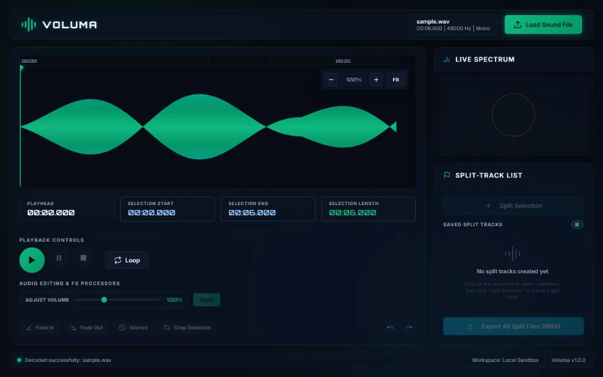Apply Fade In effect
Screen dimensions: 603x377
click(x=40, y=328)
